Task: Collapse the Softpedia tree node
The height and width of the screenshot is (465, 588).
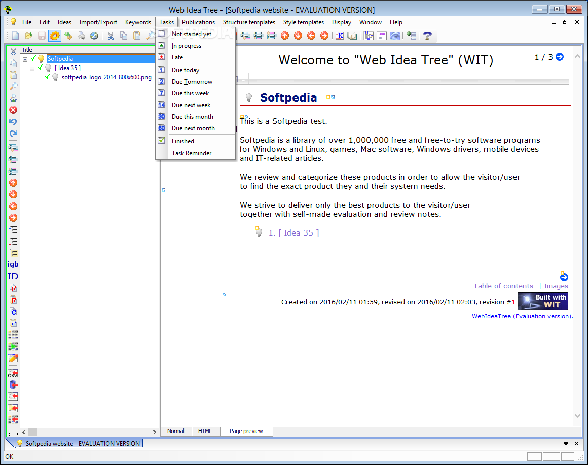Action: coord(25,59)
